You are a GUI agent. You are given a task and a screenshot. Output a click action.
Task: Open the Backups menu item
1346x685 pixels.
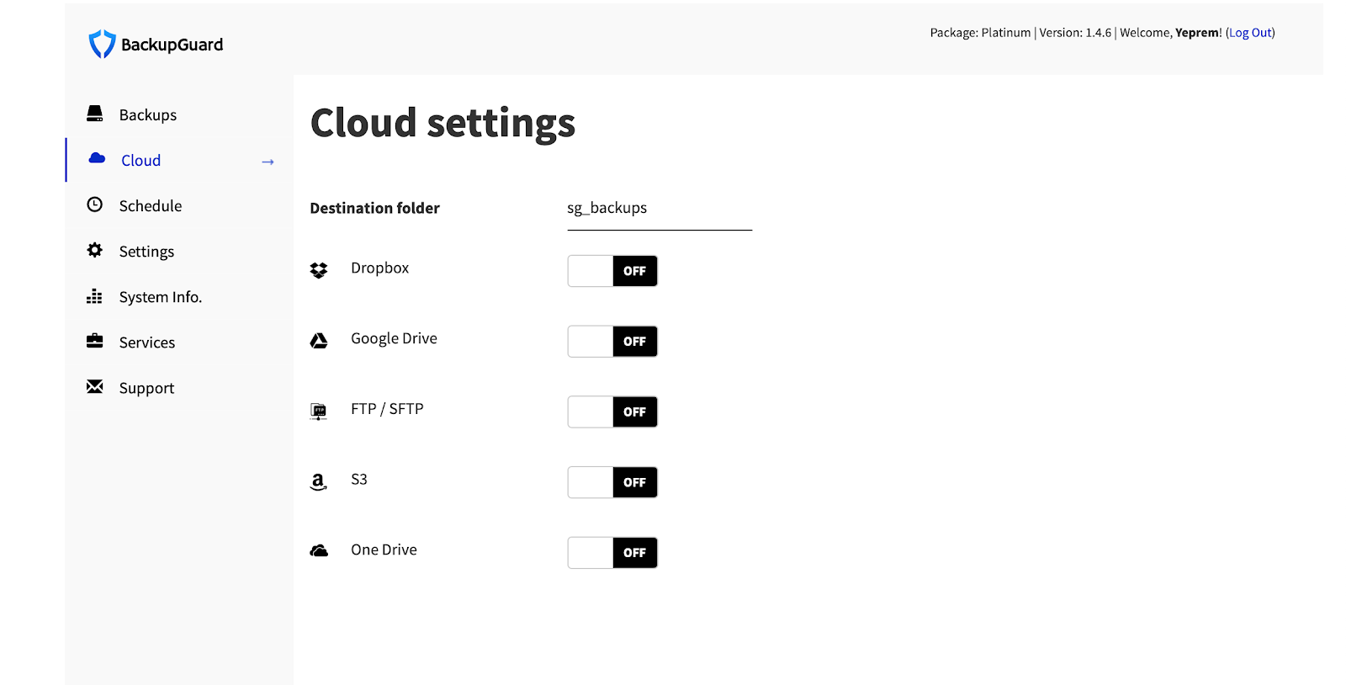tap(148, 115)
